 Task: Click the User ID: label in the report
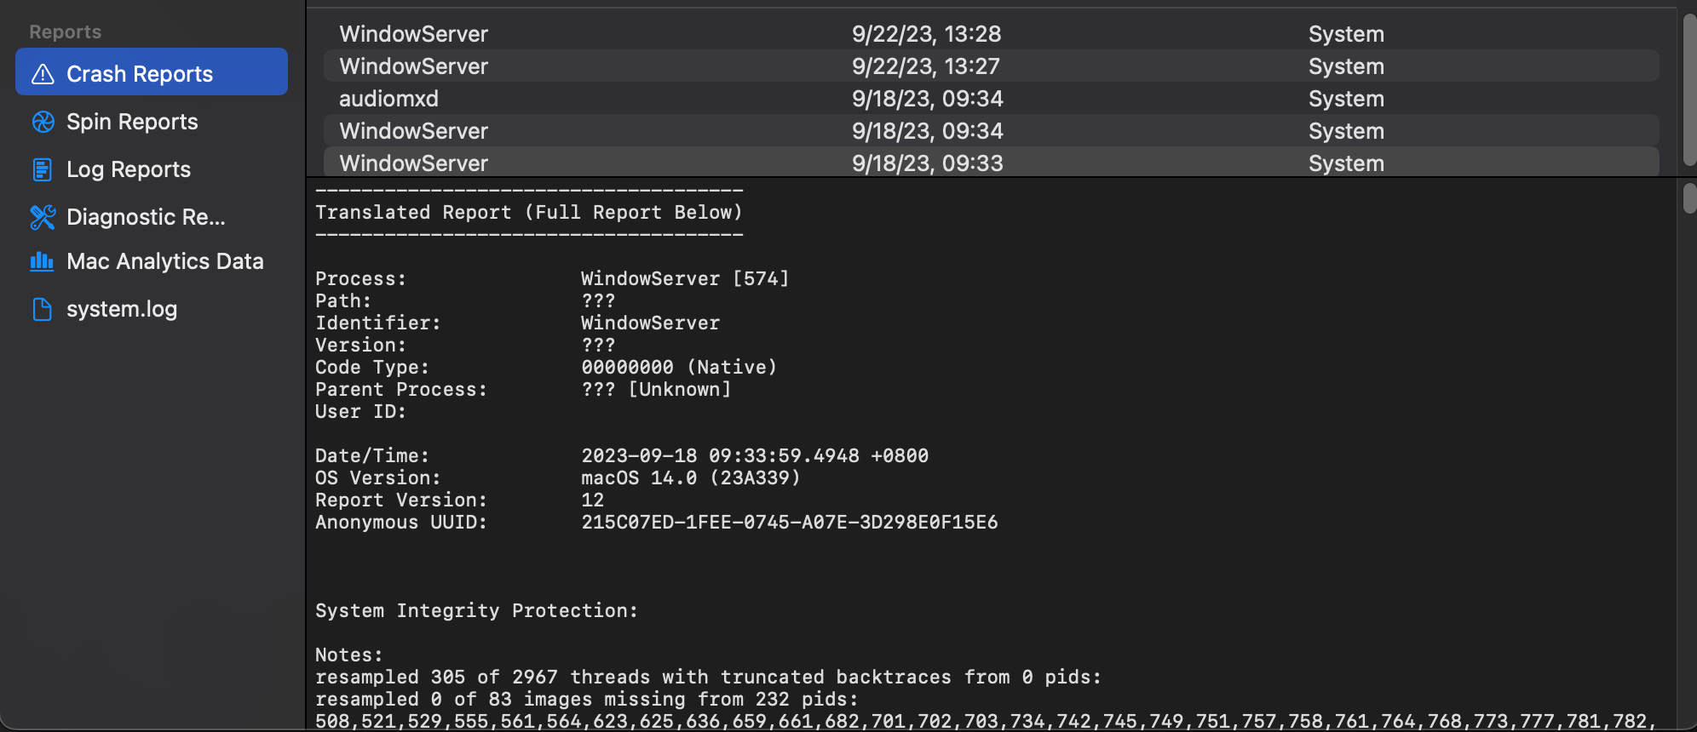(x=360, y=411)
